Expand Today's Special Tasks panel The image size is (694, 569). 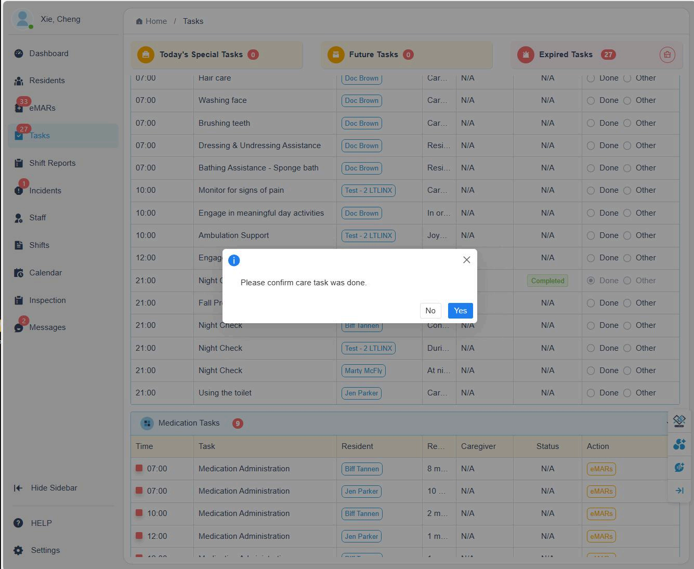tap(201, 55)
